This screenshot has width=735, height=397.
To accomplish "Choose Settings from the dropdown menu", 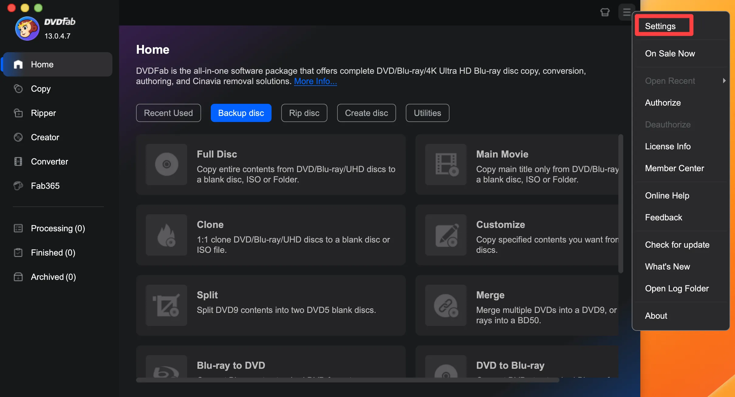I will pyautogui.click(x=660, y=26).
